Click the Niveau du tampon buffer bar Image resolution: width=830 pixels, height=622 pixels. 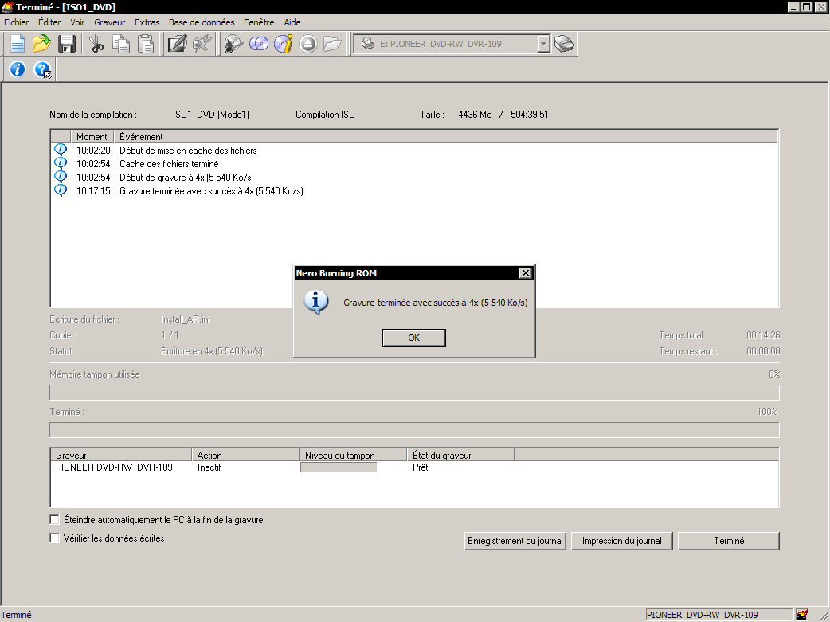click(339, 467)
